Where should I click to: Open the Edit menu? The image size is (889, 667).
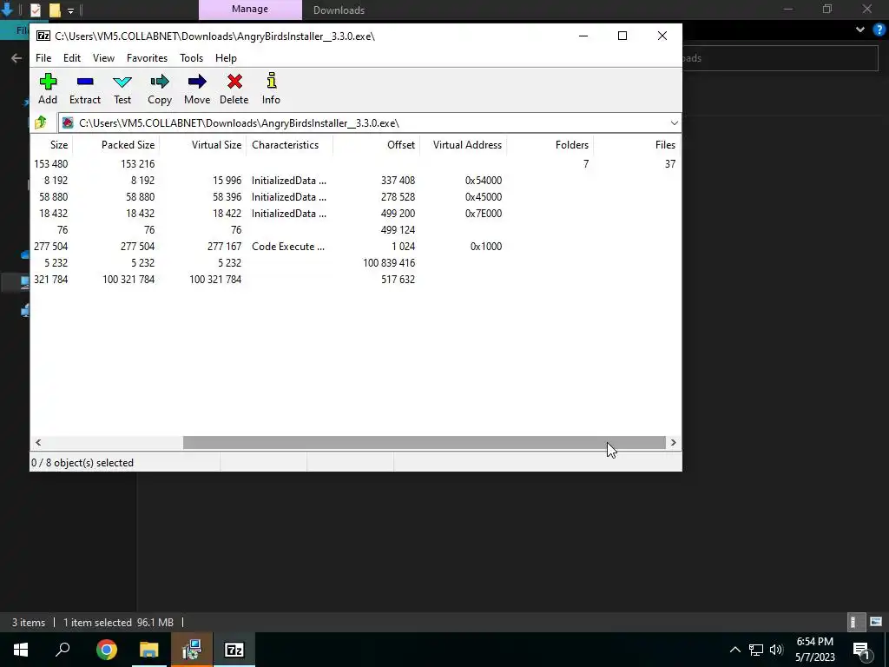[x=72, y=58]
